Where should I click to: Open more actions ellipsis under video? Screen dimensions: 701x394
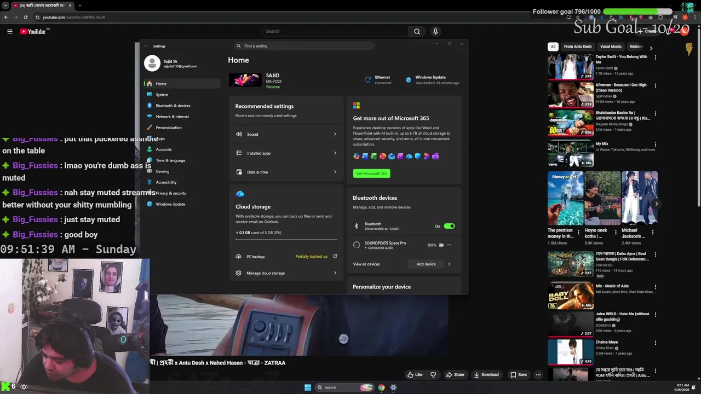(x=538, y=375)
